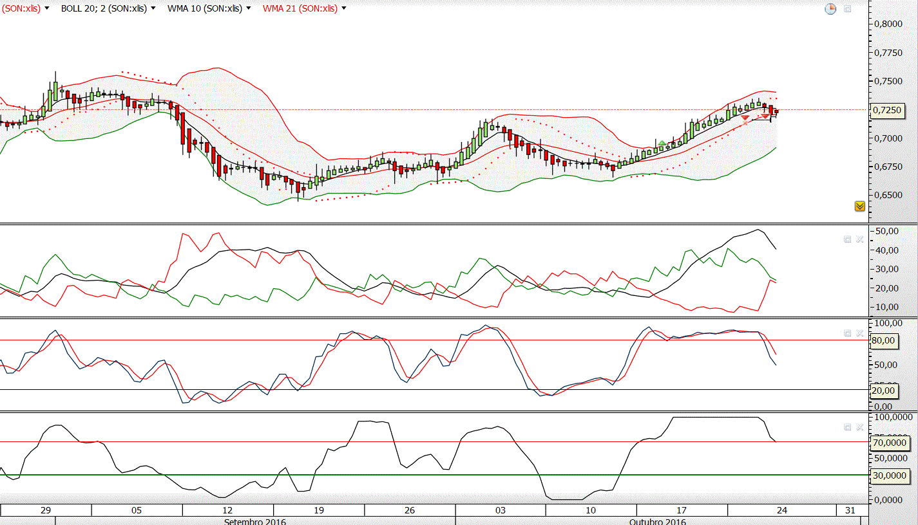Image resolution: width=918 pixels, height=525 pixels.
Task: Maximize the main price chart panel
Action: point(848,9)
